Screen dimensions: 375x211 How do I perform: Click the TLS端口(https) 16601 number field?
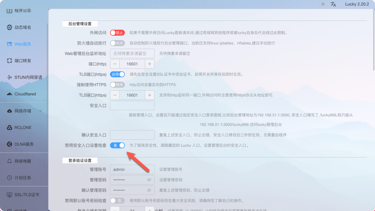(132, 95)
